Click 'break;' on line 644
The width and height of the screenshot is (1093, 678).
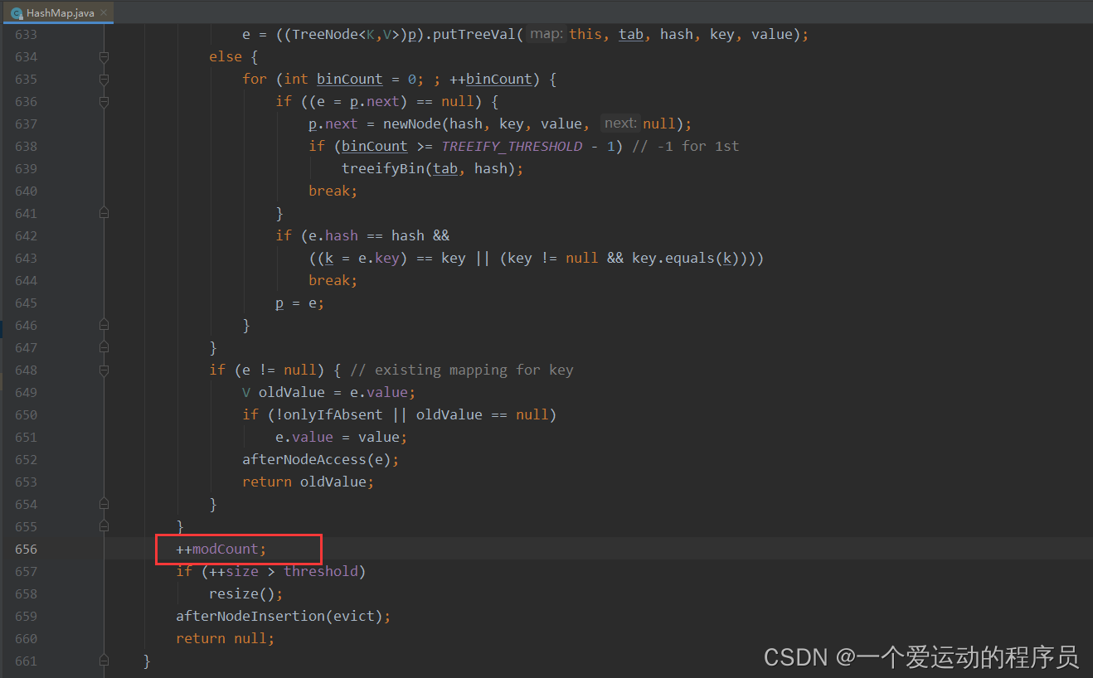pos(333,280)
